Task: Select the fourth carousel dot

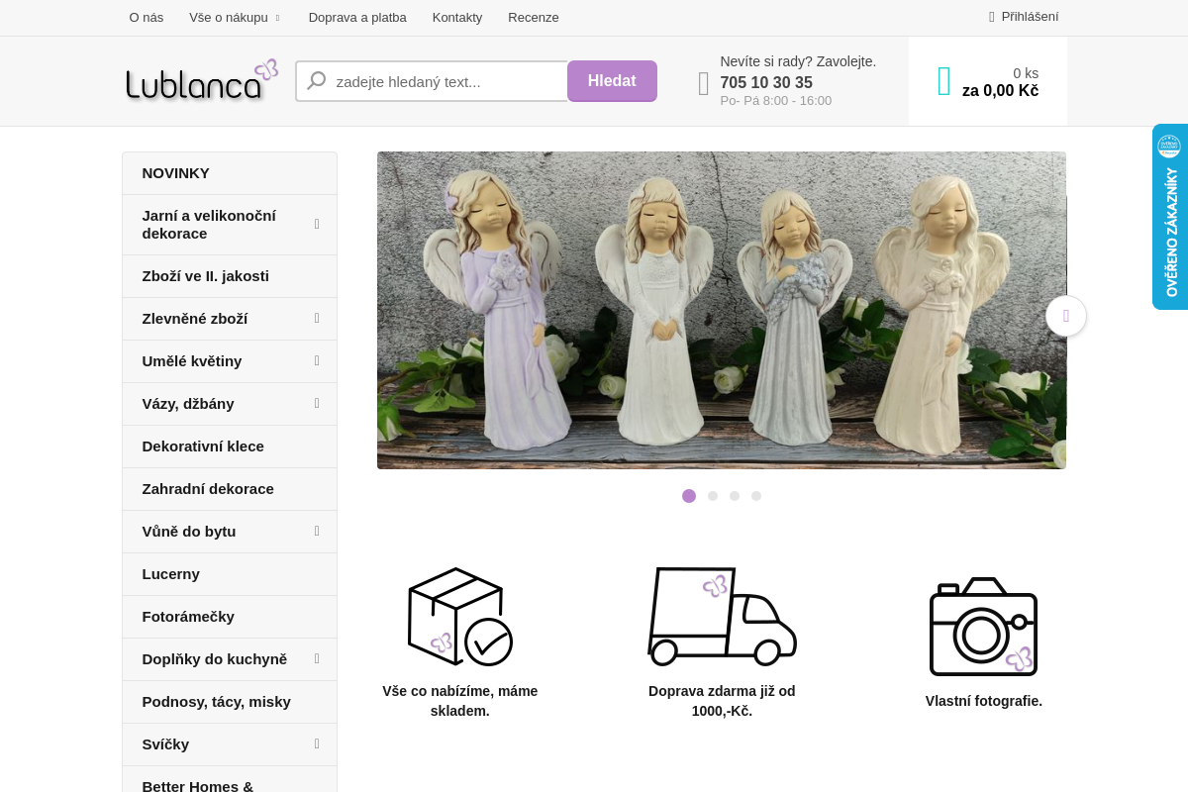Action: [x=756, y=496]
